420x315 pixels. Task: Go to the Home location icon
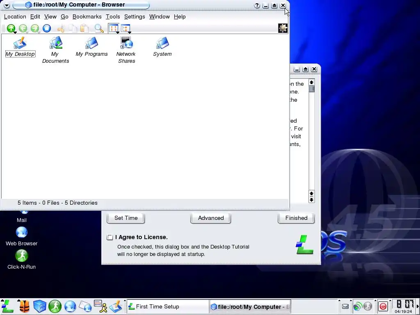[47, 28]
